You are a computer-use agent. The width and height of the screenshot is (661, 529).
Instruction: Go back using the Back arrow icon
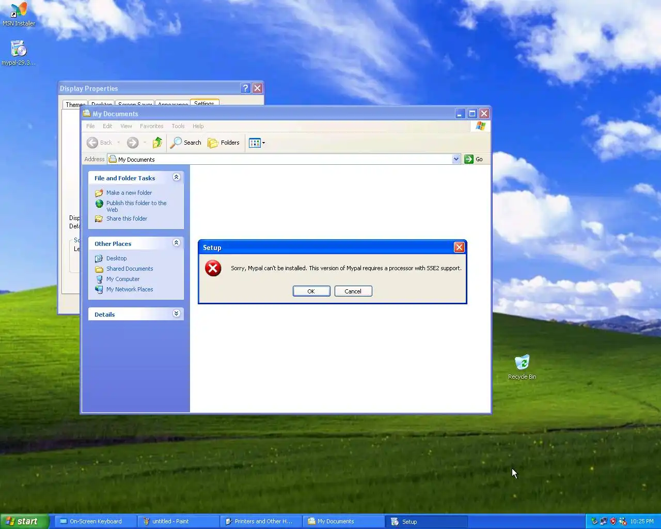click(92, 143)
